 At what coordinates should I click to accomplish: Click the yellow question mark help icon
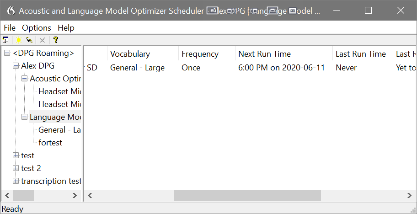coord(55,40)
